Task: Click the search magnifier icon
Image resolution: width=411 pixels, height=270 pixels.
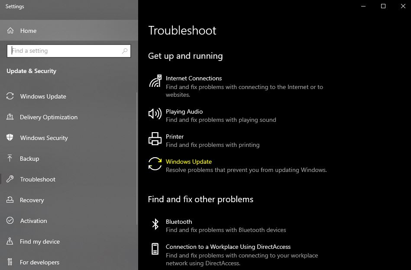Action: click(x=125, y=51)
